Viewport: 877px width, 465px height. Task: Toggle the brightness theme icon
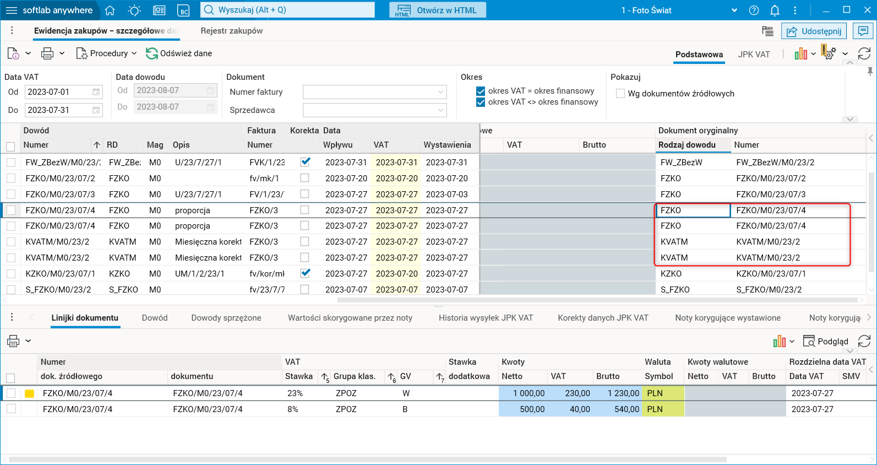(134, 10)
